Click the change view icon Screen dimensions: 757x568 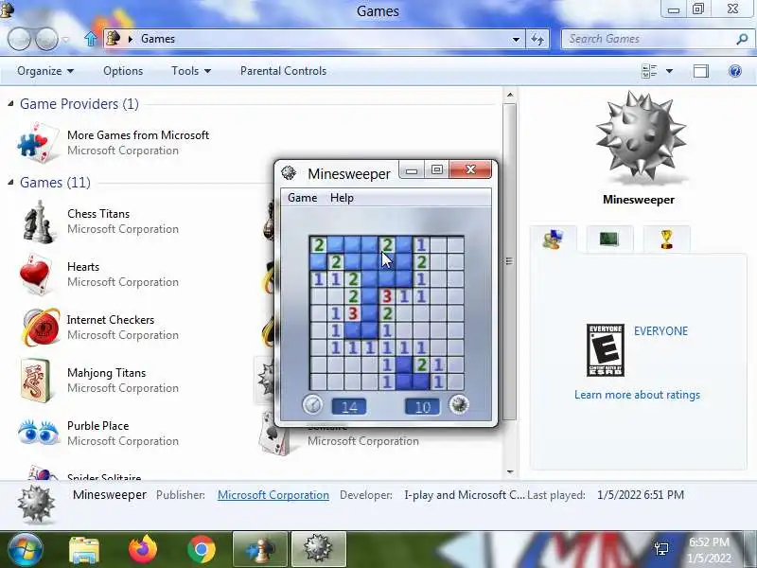pos(649,72)
